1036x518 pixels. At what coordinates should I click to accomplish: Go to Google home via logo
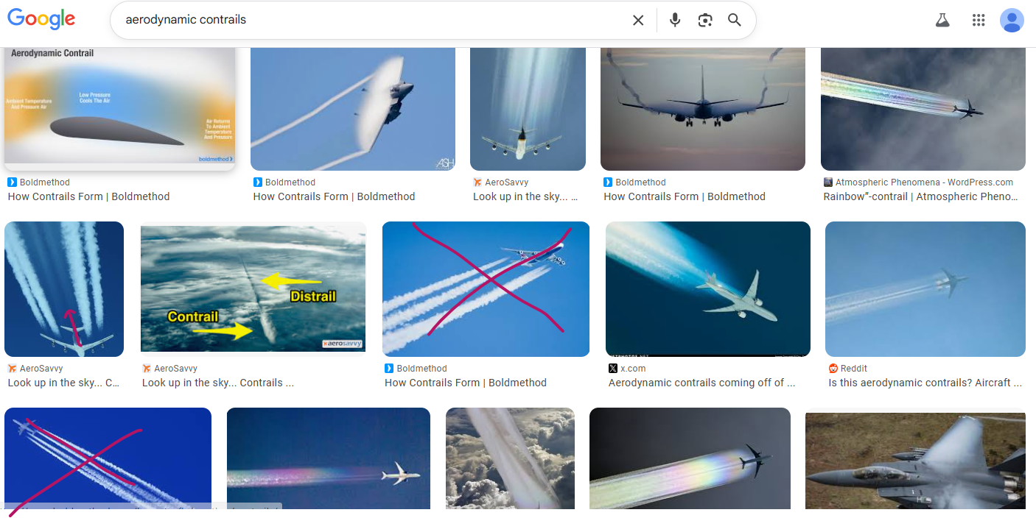(41, 18)
